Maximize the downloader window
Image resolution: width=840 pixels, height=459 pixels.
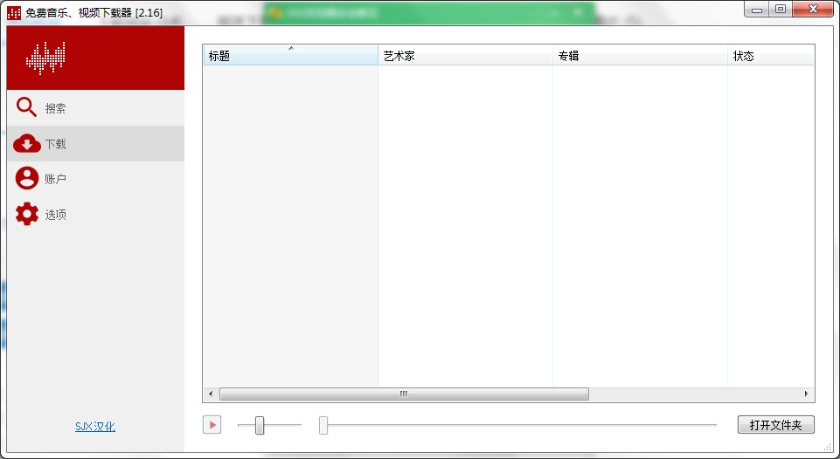(781, 10)
